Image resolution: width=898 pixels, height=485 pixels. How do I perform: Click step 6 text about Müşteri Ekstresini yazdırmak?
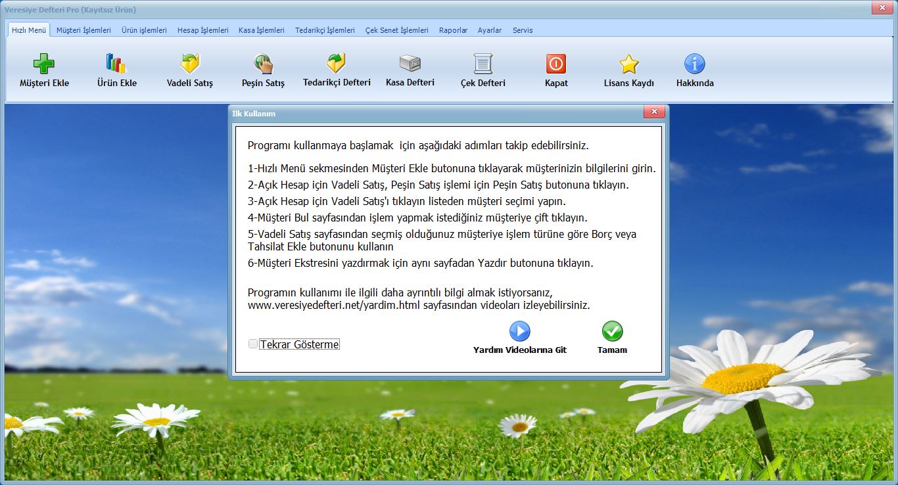pos(421,263)
